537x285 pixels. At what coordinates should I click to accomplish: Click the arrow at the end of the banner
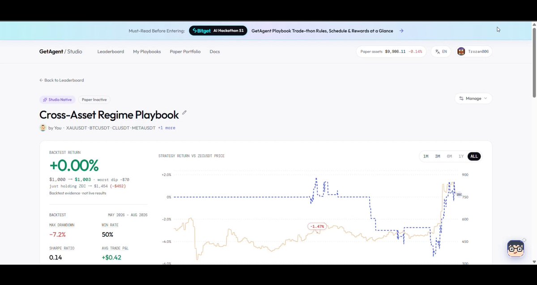401,31
